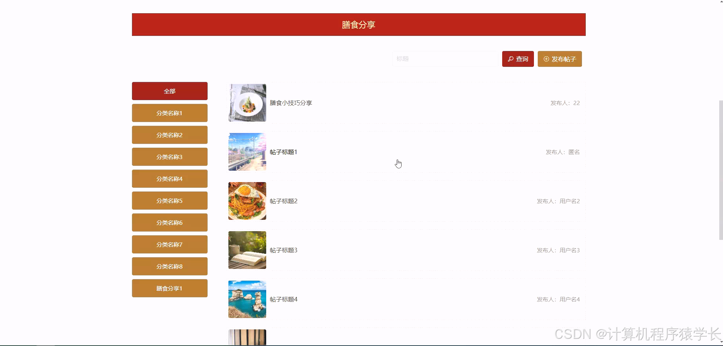This screenshot has height=346, width=723.
Task: Open the post titled 帖子标题4
Action: click(283, 299)
